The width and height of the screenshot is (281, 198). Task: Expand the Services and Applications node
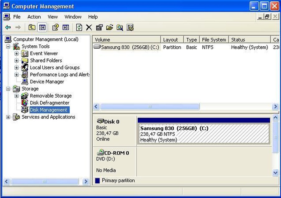pos(8,117)
